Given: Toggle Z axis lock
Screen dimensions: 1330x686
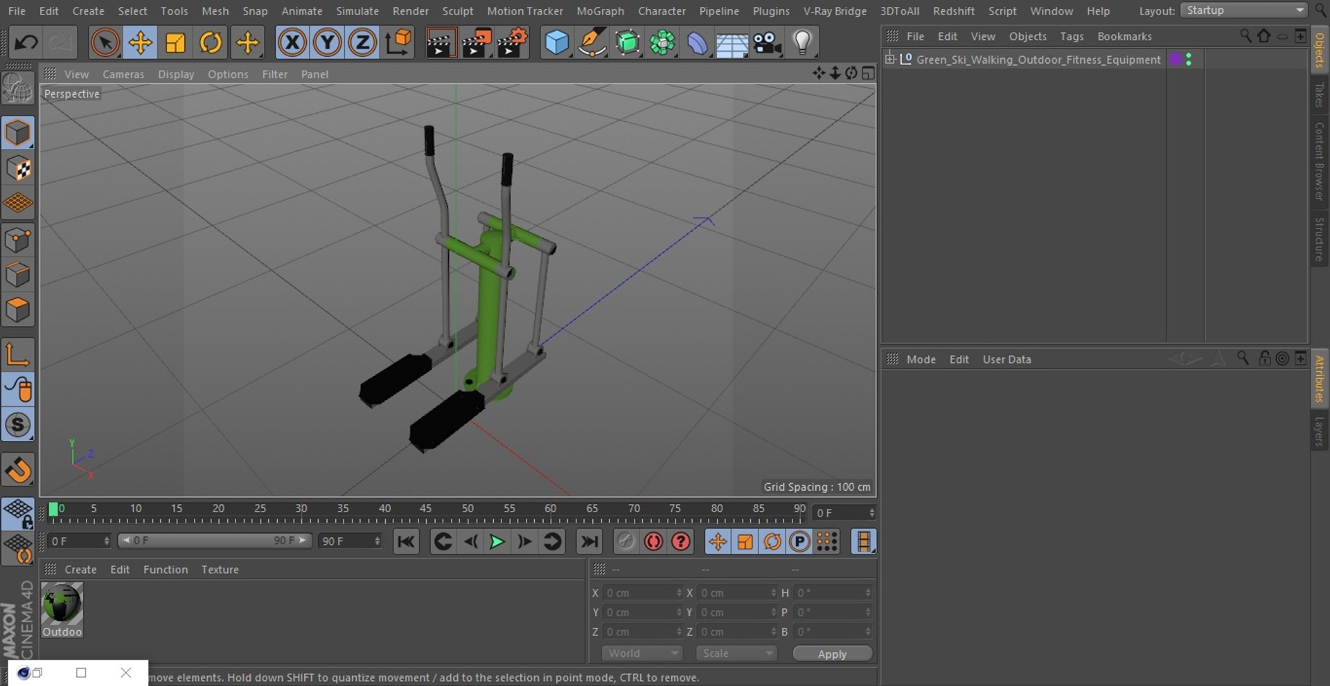Looking at the screenshot, I should [x=362, y=43].
